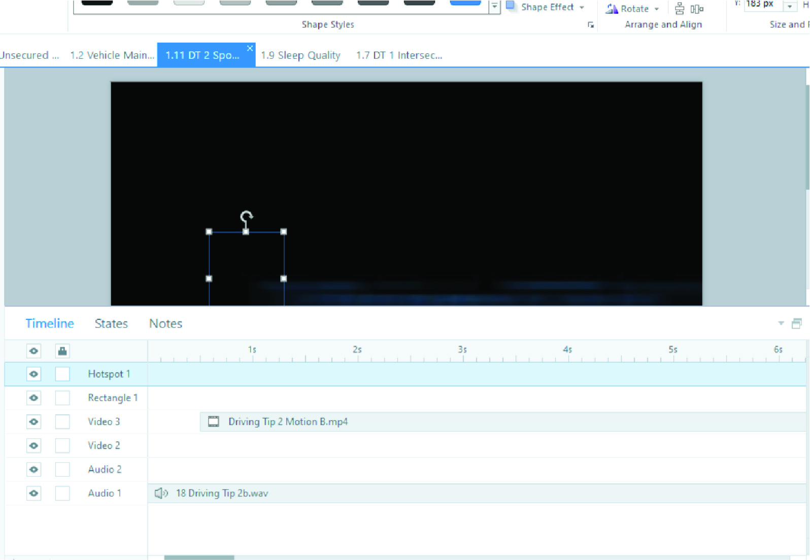Viewport: 810px width, 560px height.
Task: Click the rotate handle above the selected hotspot
Action: click(x=247, y=217)
